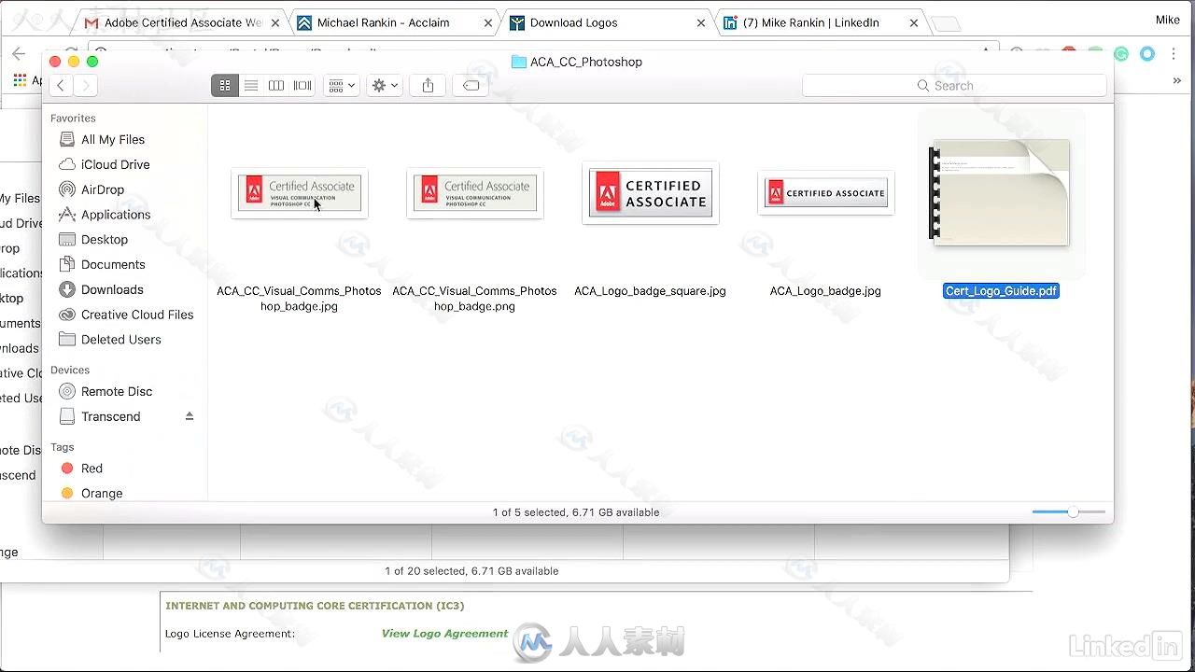Select ACA_CC_Visual_Comms_Photoshop_badge.png thumbnail
The height and width of the screenshot is (672, 1195).
point(474,193)
